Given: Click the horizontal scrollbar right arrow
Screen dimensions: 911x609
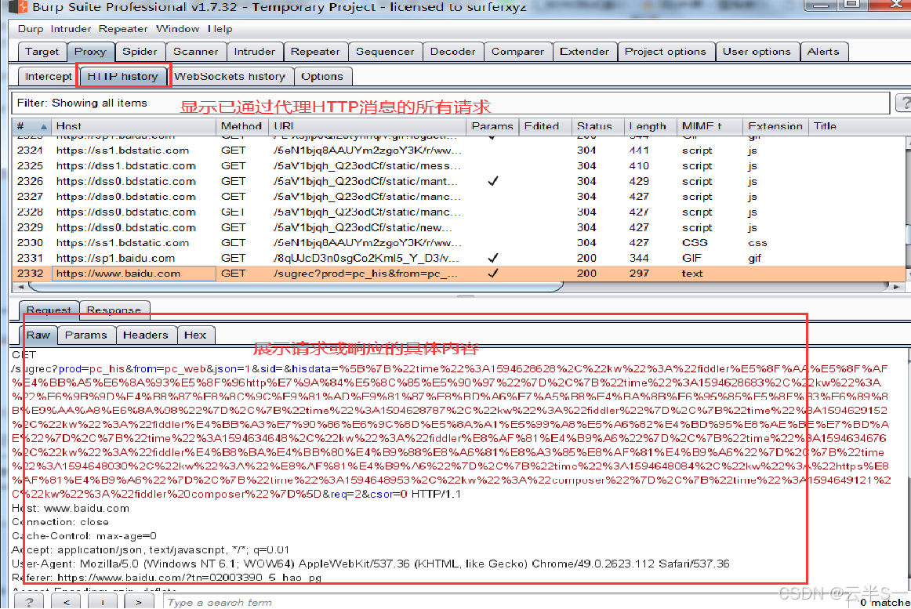Looking at the screenshot, I should pos(896,287).
